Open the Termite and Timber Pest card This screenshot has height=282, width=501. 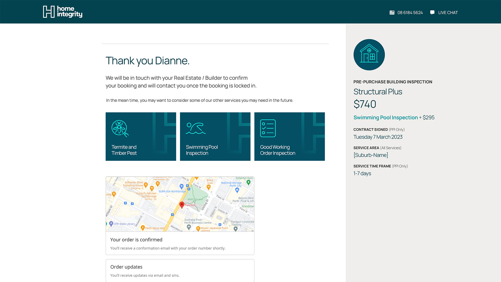point(141,137)
